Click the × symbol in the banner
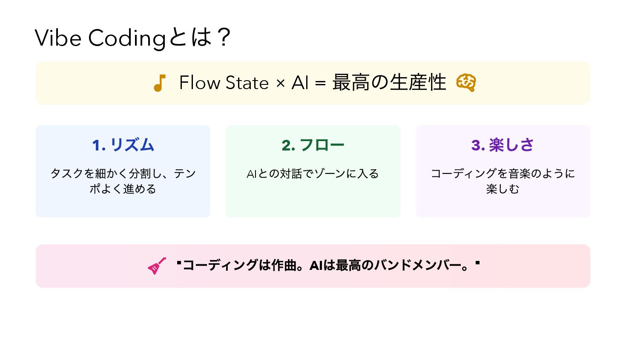The width and height of the screenshot is (626, 353). (280, 83)
